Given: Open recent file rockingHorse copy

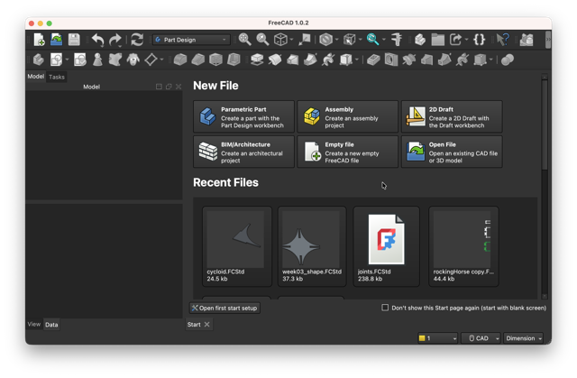Looking at the screenshot, I should [x=463, y=246].
